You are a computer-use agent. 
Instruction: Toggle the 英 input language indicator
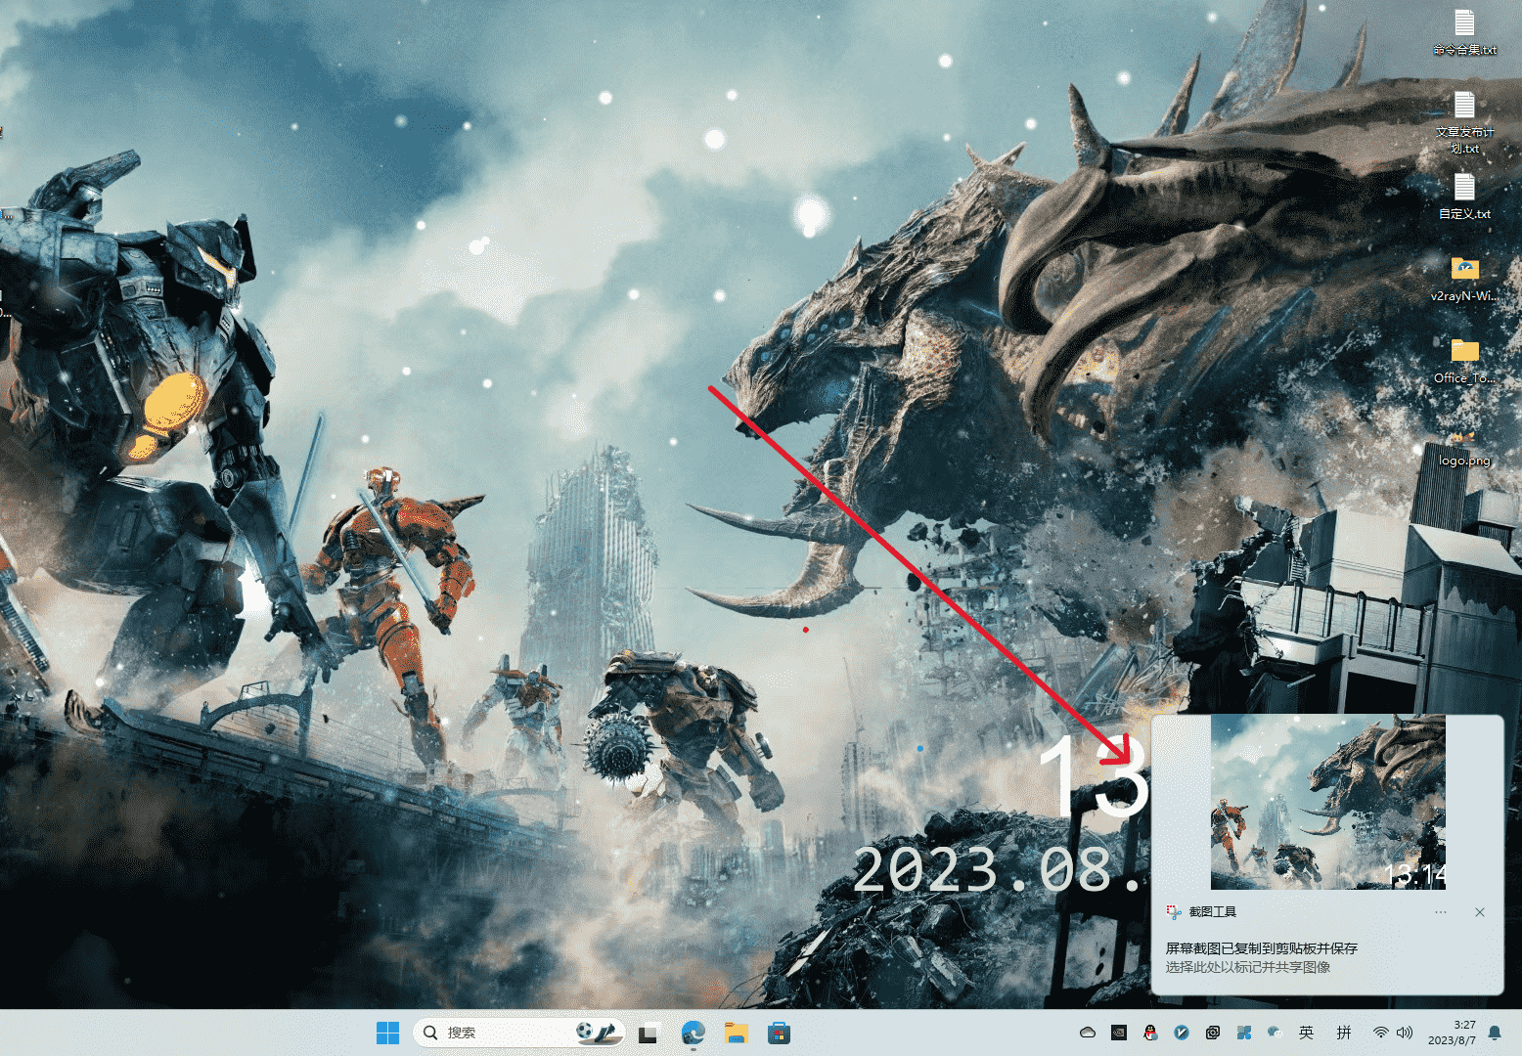pos(1306,1033)
